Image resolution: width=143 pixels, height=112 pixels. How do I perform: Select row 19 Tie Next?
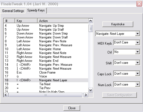tap(46, 84)
